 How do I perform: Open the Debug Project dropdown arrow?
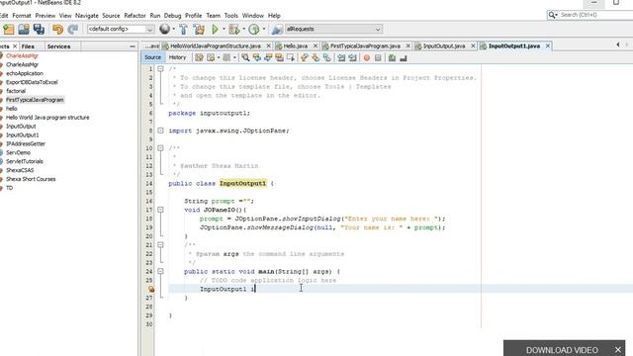(243, 29)
